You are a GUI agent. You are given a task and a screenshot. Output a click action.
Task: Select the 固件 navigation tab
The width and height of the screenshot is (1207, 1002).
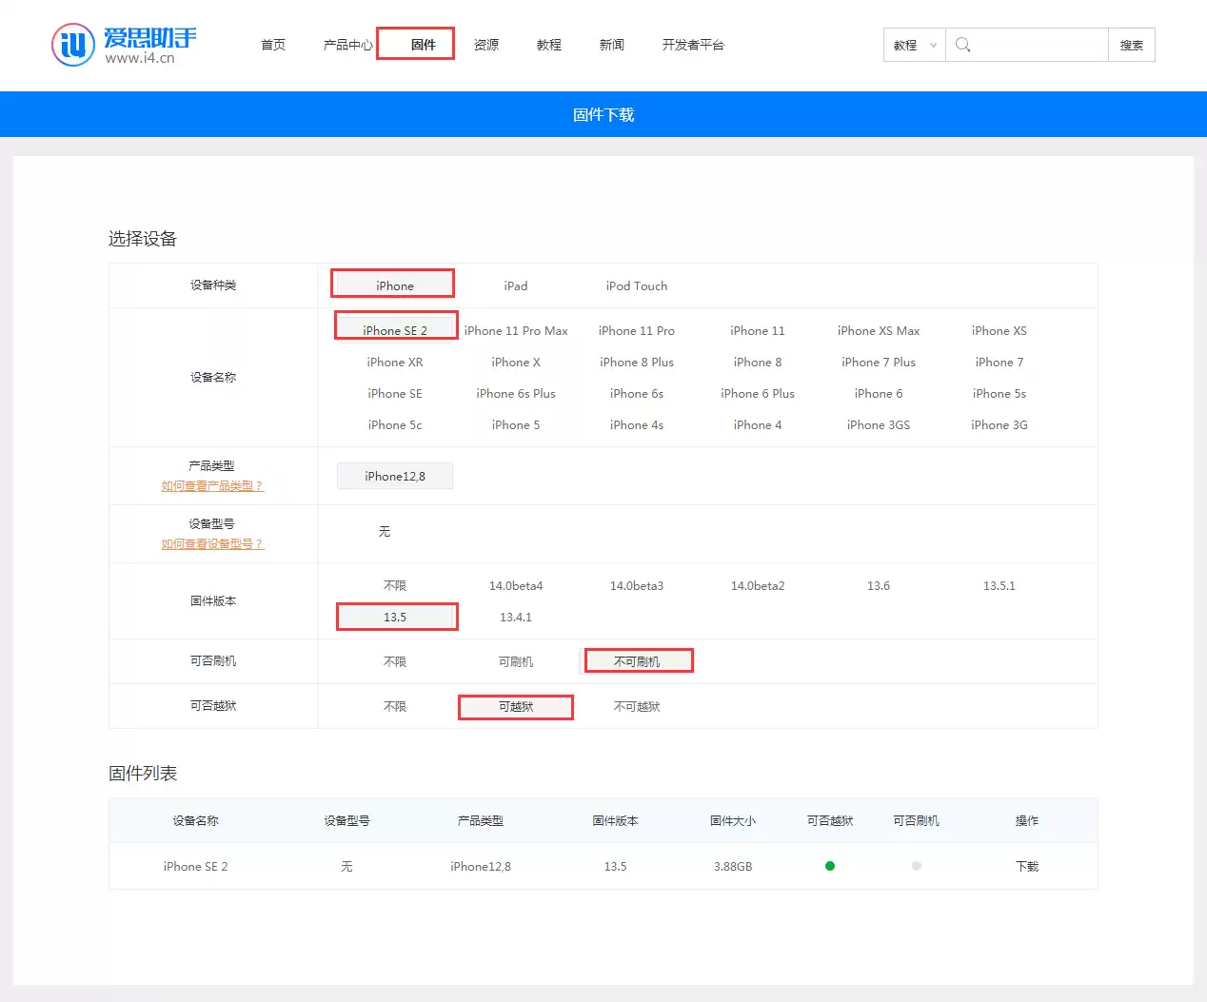click(x=423, y=45)
